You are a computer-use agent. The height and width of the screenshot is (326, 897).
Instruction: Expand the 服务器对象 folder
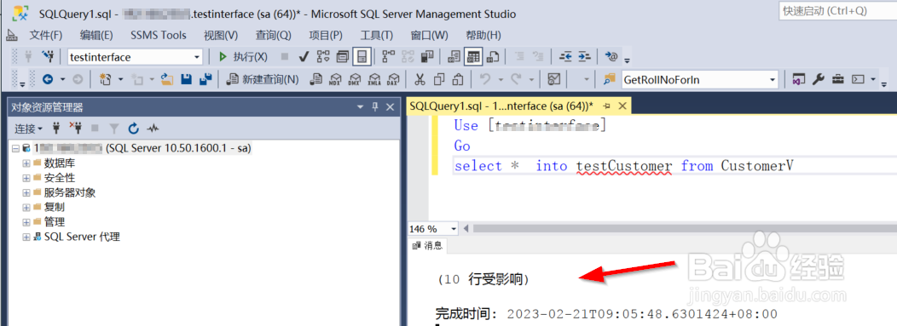[26, 192]
